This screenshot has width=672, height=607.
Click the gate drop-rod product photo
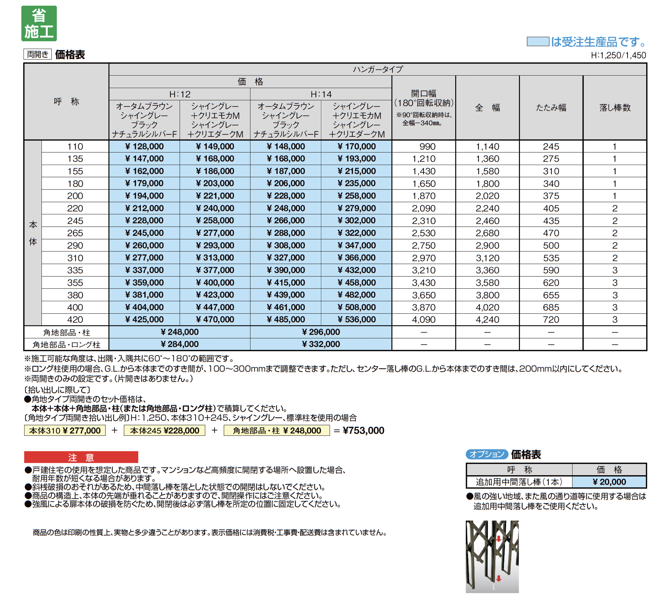click(x=492, y=557)
